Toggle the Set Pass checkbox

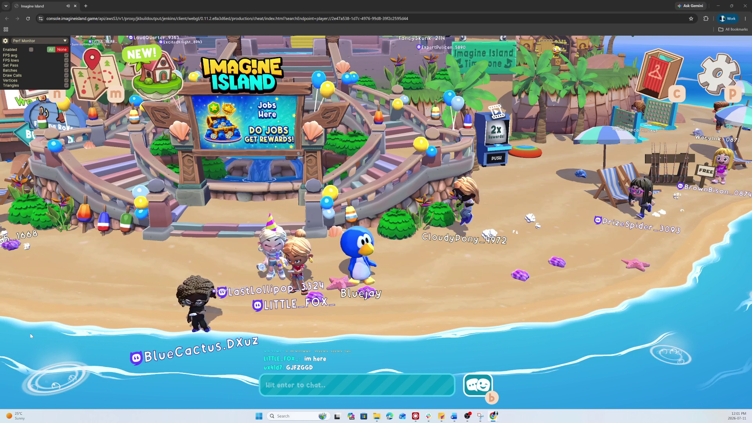66,65
